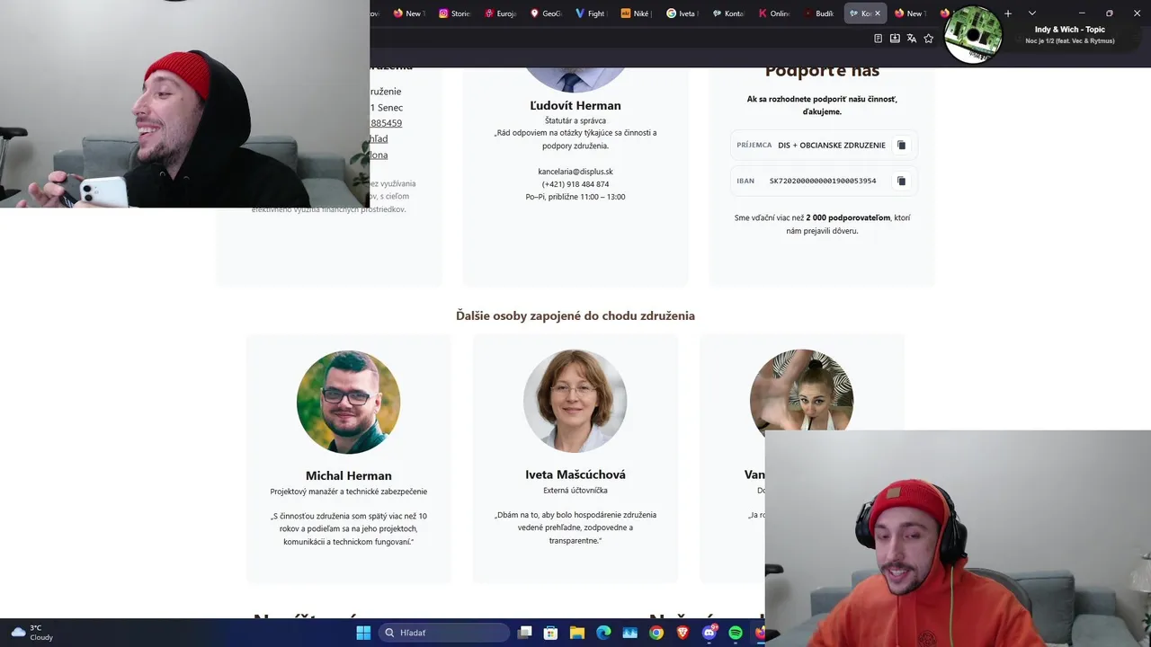Switch to the Iveta Google tab
Viewport: 1151px width, 647px height.
click(x=682, y=13)
